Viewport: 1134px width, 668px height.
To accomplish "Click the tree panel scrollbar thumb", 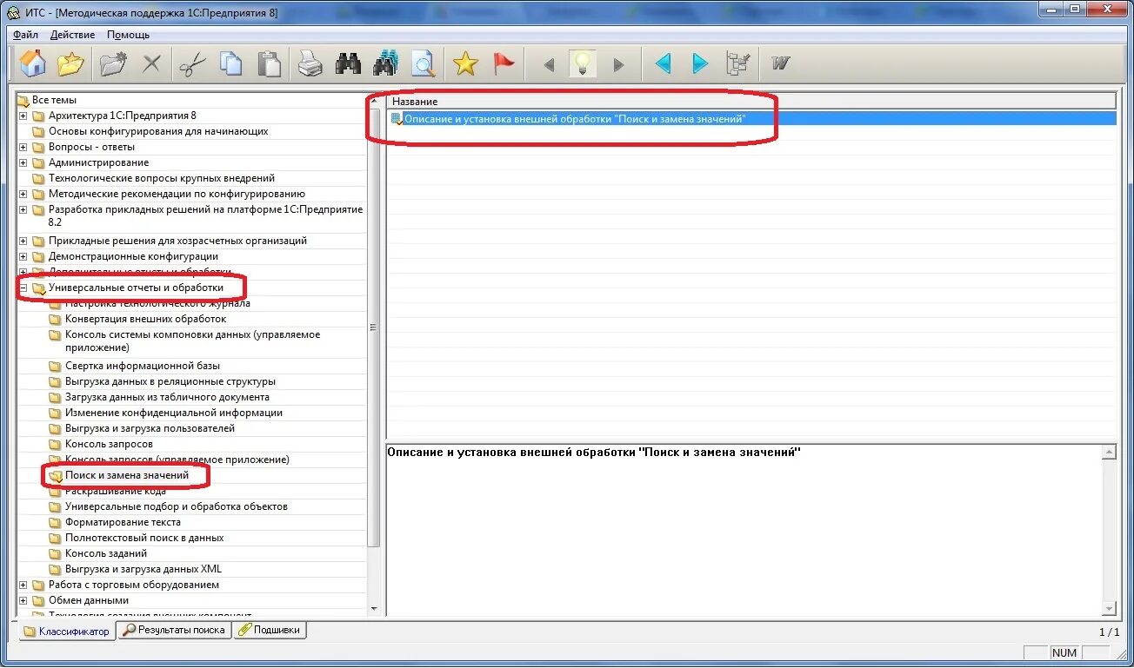I will [373, 327].
